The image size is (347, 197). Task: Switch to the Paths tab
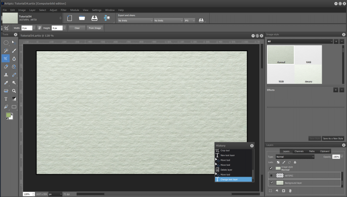[x=312, y=151]
